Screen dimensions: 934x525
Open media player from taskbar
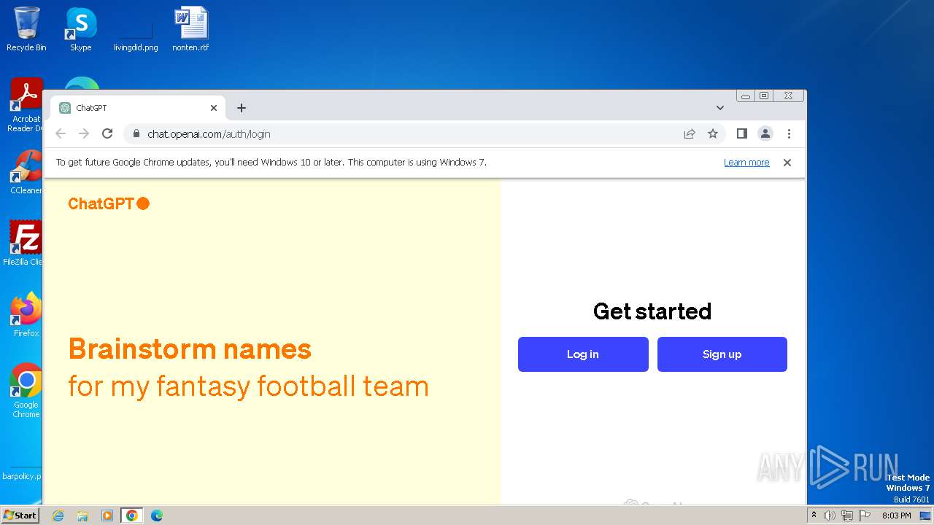[x=107, y=516]
